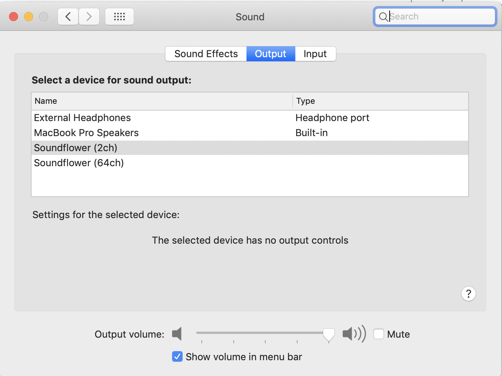Click the loud volume speaker icon

tap(354, 334)
